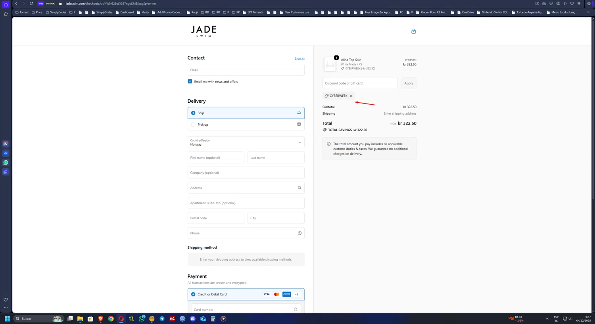The height and width of the screenshot is (324, 595).
Task: Click the VPN badge in address bar
Action: 40,4
